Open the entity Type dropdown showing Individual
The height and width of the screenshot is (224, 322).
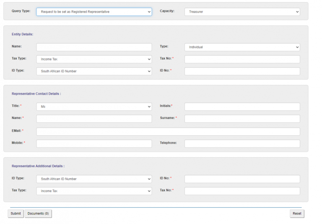pos(242,47)
